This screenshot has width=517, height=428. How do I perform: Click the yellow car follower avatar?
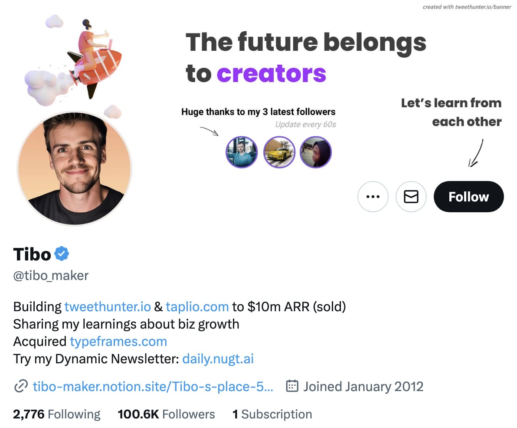(x=279, y=152)
